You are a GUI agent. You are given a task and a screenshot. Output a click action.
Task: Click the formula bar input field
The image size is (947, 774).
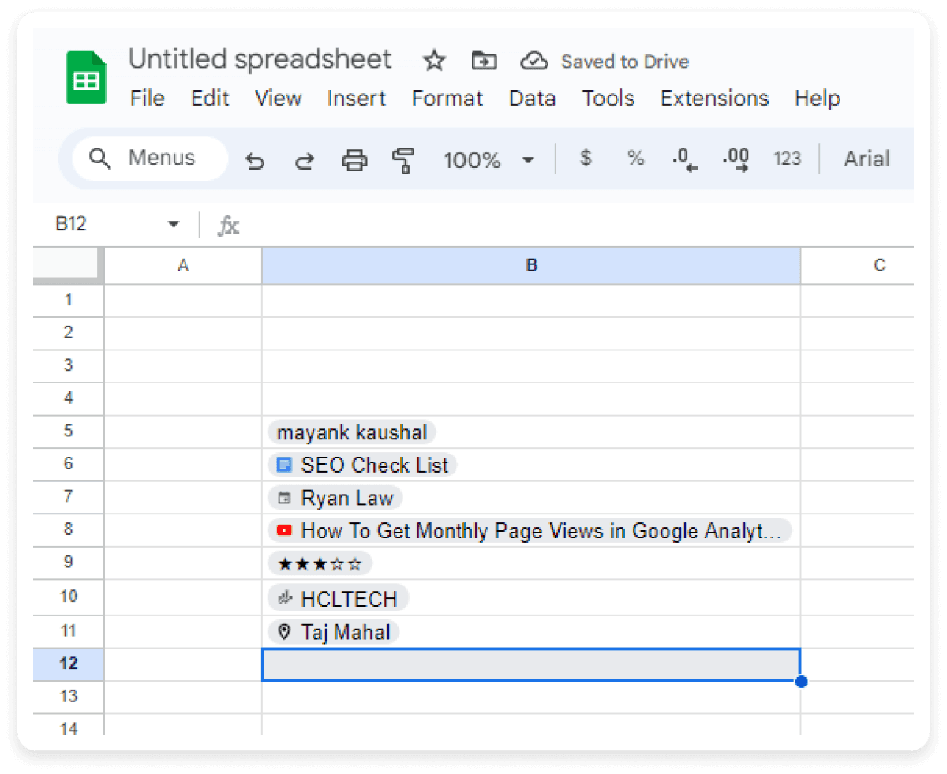(x=473, y=225)
